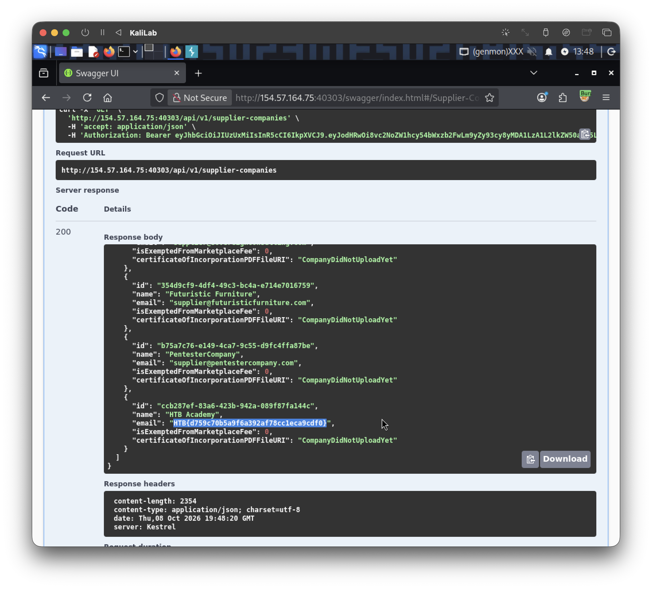Click the tracking protection shield icon
This screenshot has height=589, width=652.
pyautogui.click(x=160, y=97)
